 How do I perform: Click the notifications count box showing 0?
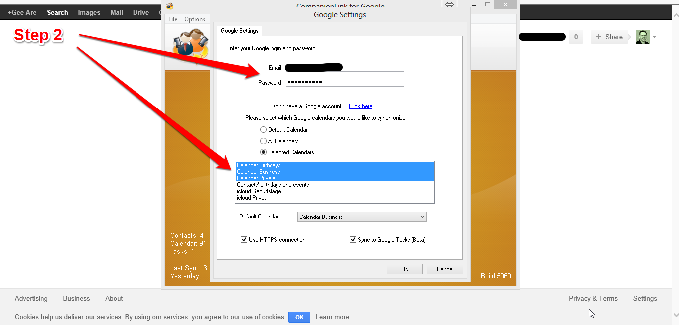pos(576,37)
